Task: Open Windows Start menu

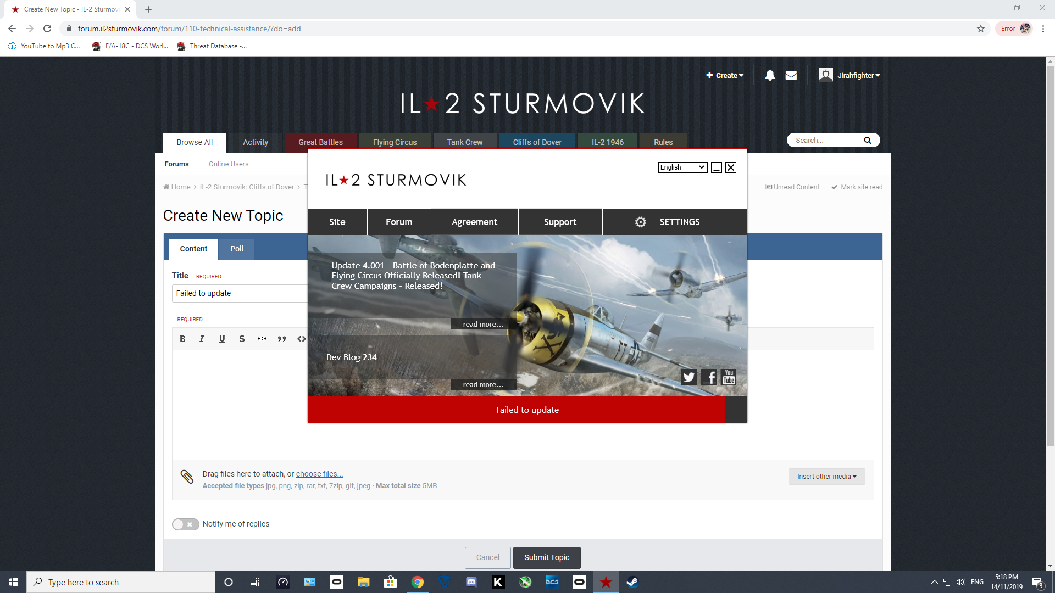Action: 13,582
